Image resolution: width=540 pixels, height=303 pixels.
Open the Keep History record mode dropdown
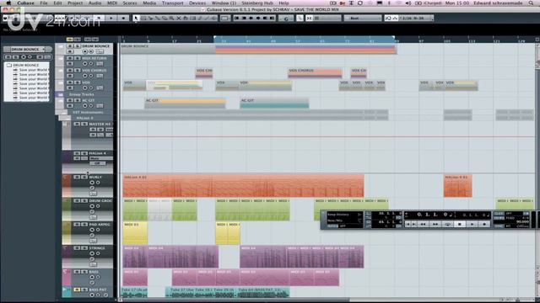point(344,215)
